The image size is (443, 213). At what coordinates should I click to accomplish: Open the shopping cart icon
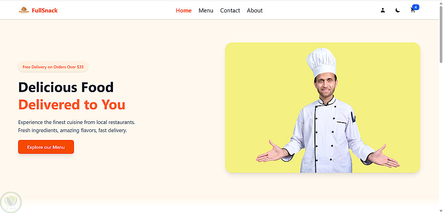pos(412,11)
